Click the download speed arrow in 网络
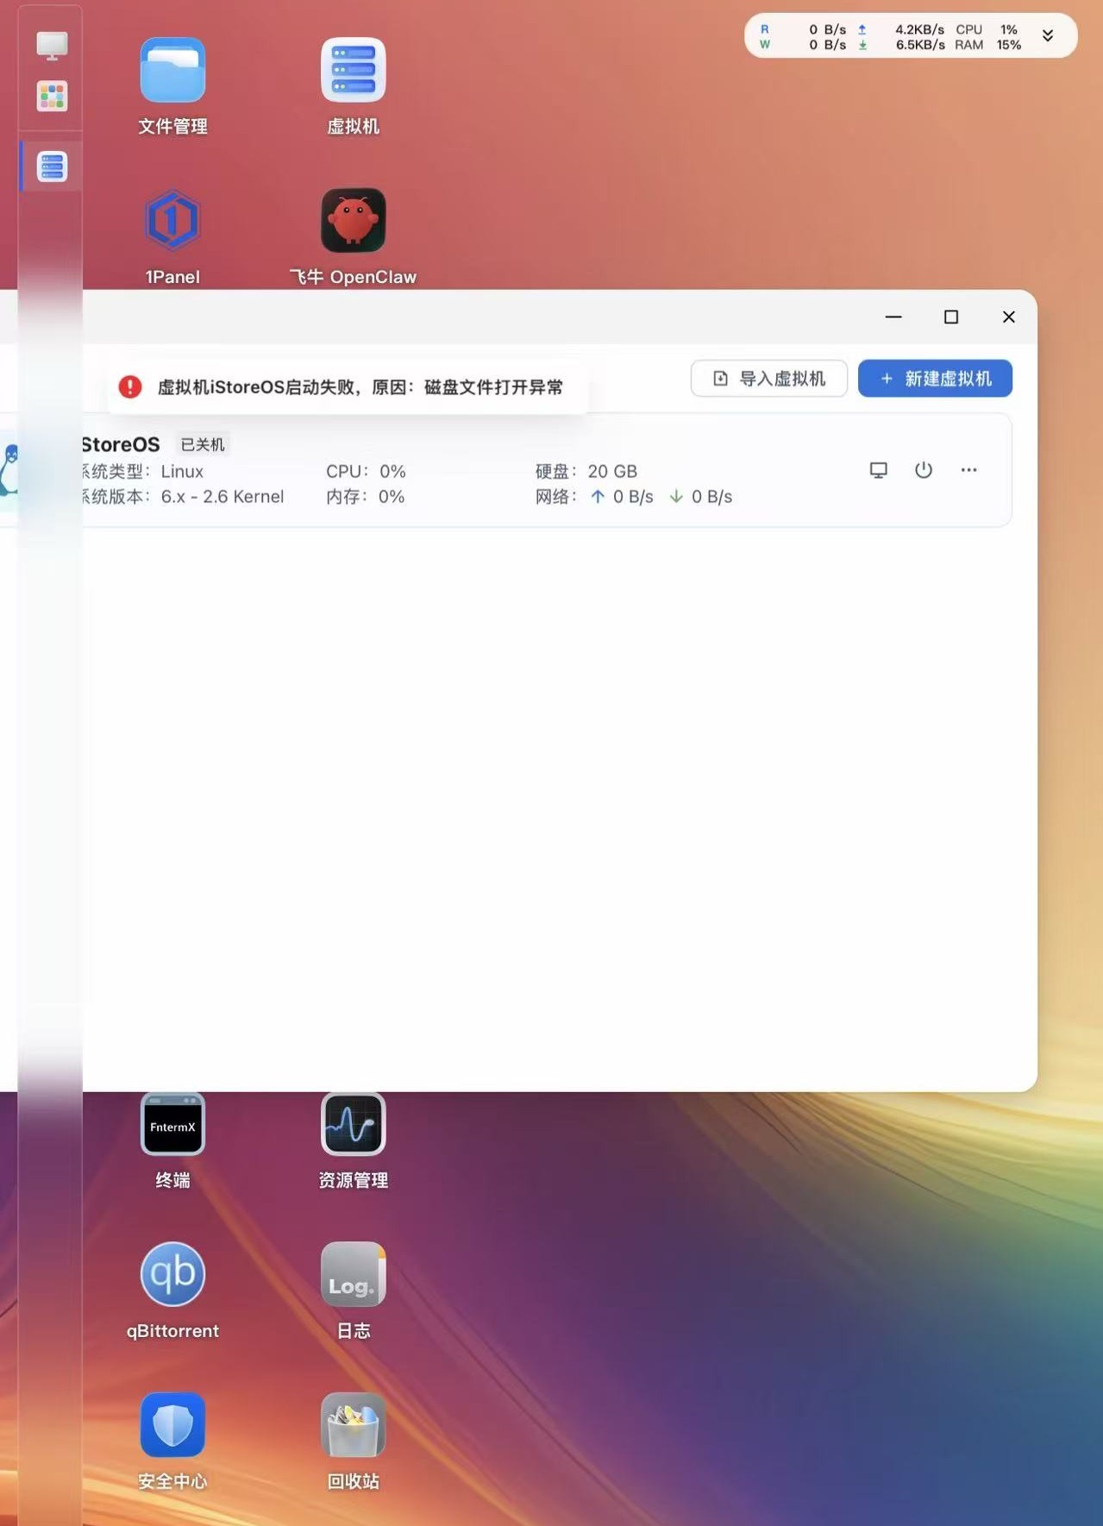Screen dimensions: 1103x1526 (676, 496)
